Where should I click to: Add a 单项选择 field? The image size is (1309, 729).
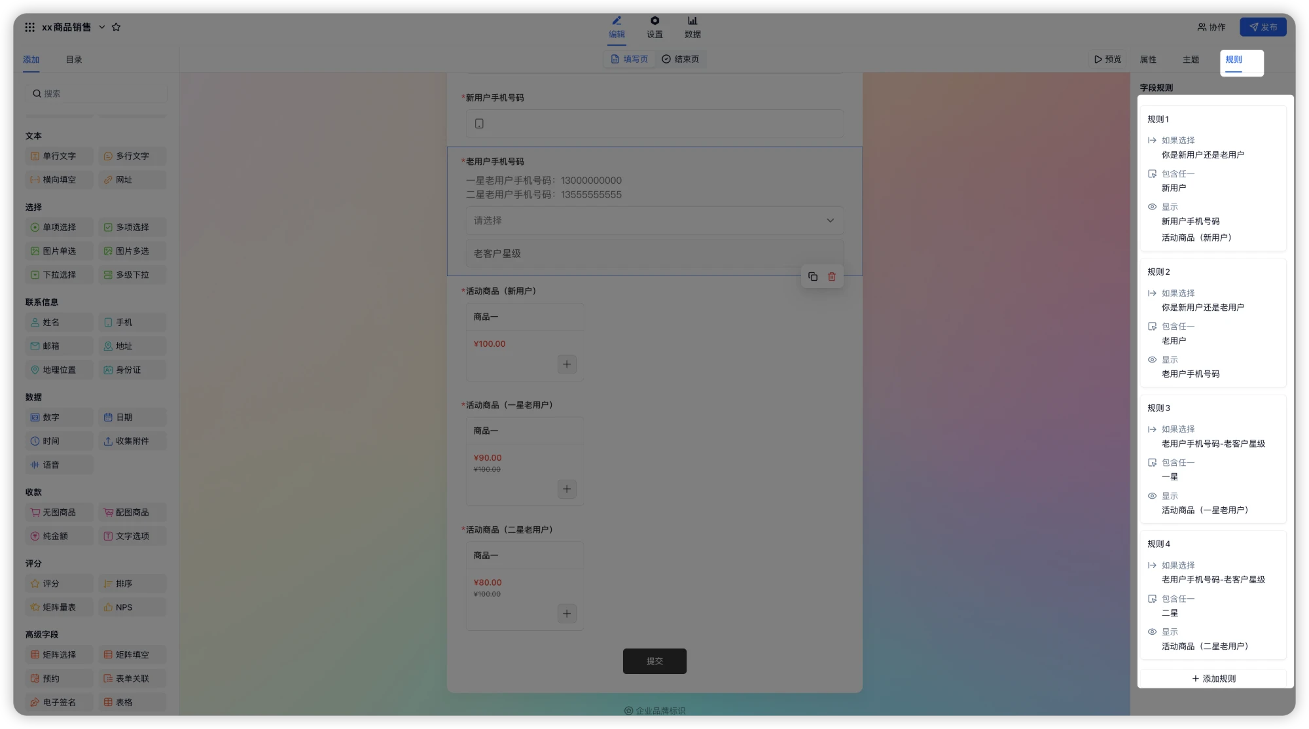click(x=60, y=227)
